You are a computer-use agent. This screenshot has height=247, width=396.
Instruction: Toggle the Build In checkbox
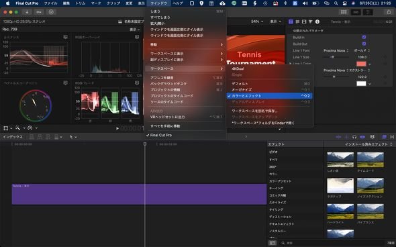coord(364,37)
